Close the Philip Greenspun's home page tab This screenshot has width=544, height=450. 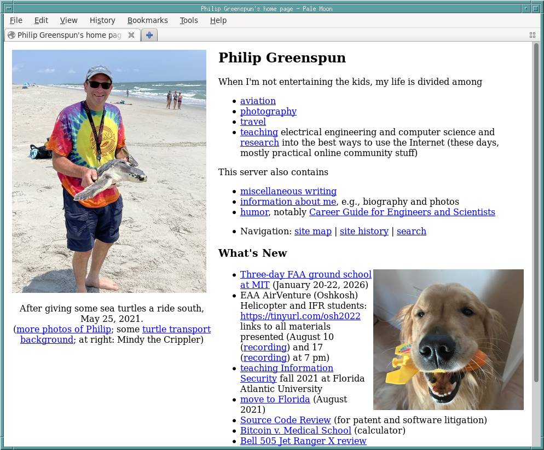[x=131, y=35]
